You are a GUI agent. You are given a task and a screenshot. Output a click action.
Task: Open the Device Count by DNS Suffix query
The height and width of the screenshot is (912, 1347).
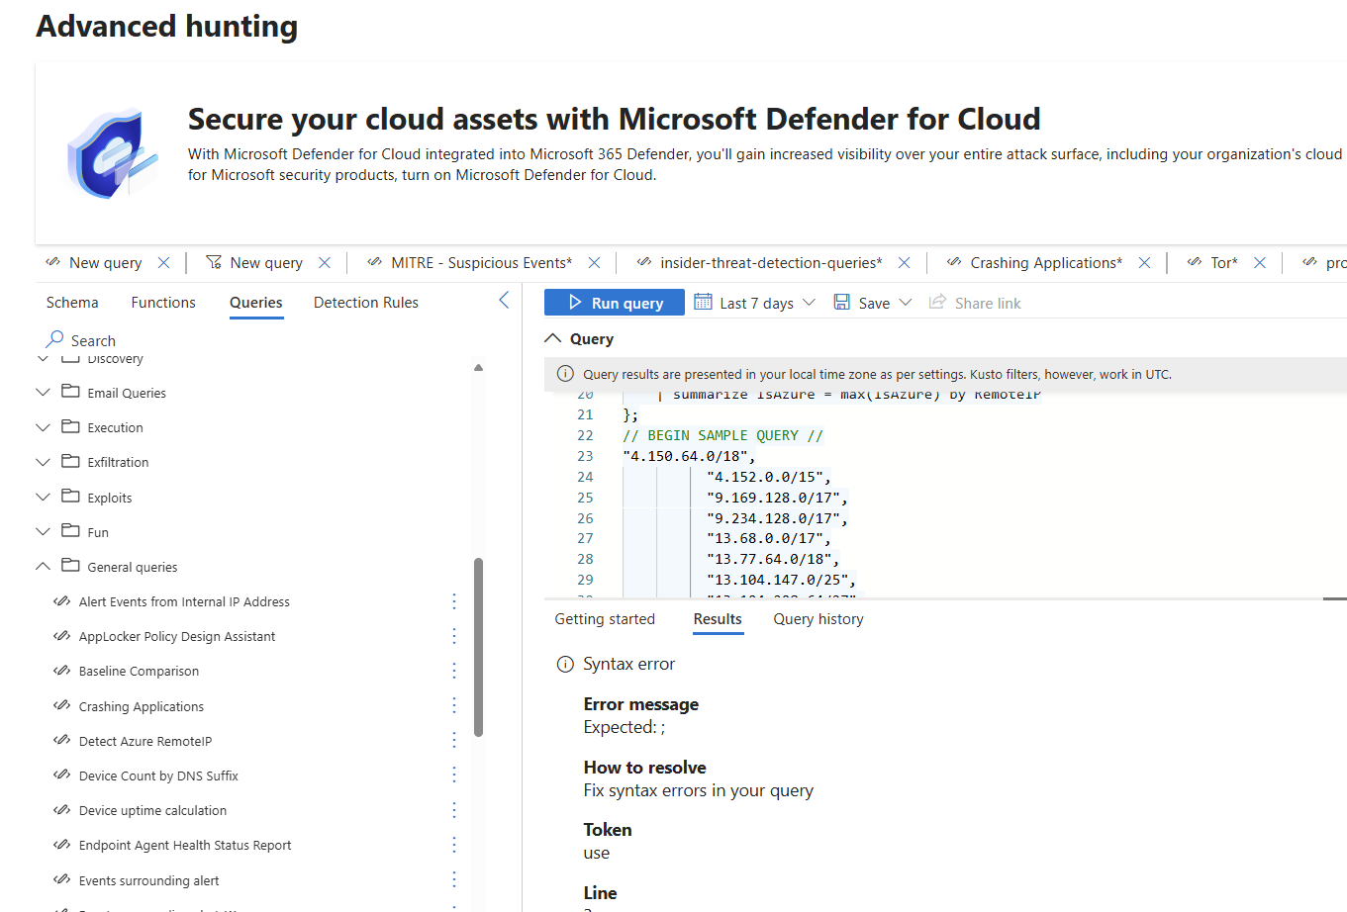tap(158, 775)
